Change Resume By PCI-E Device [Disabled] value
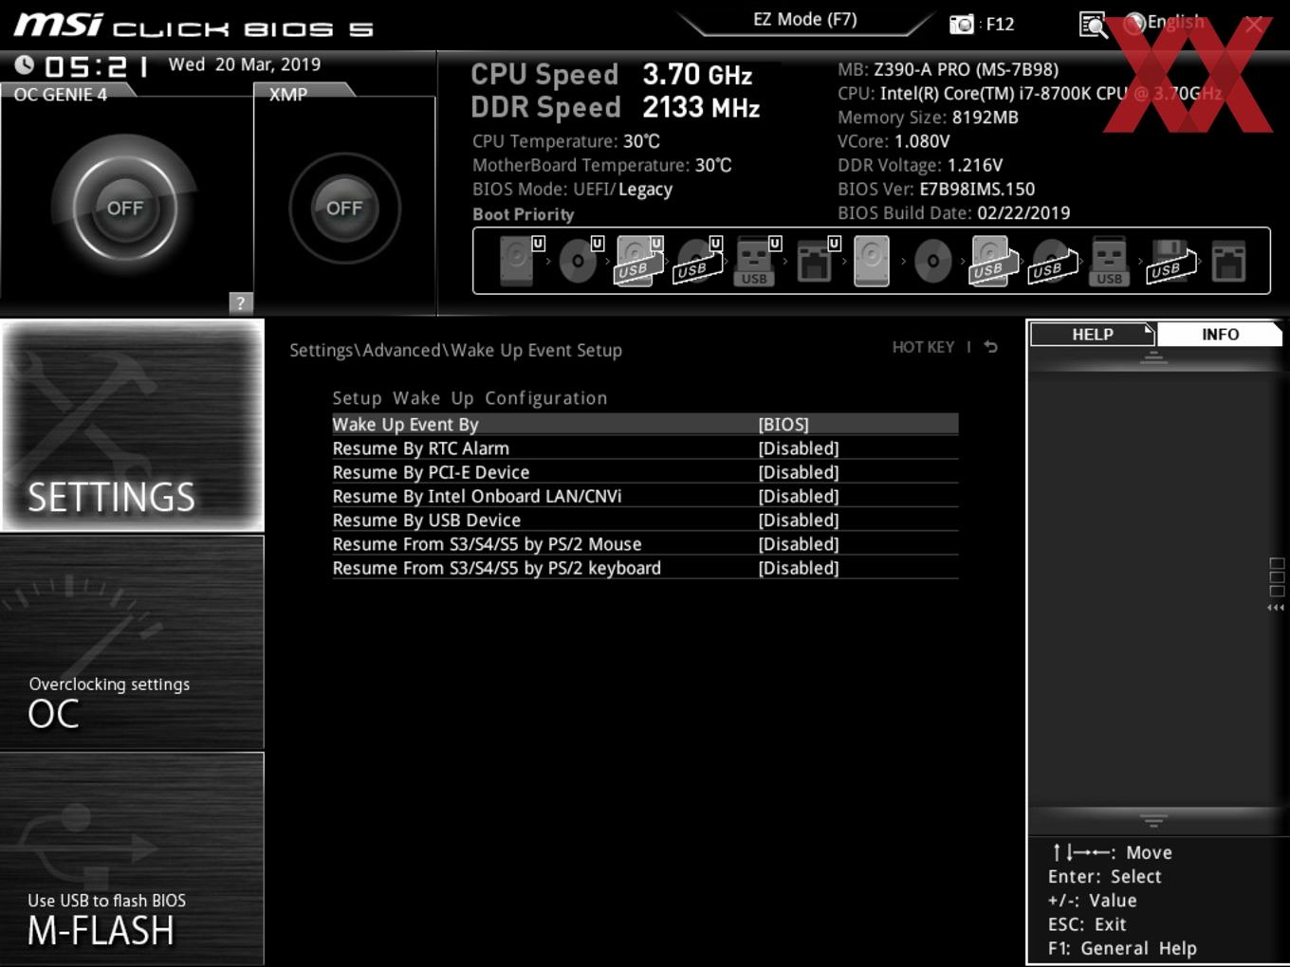 [799, 472]
